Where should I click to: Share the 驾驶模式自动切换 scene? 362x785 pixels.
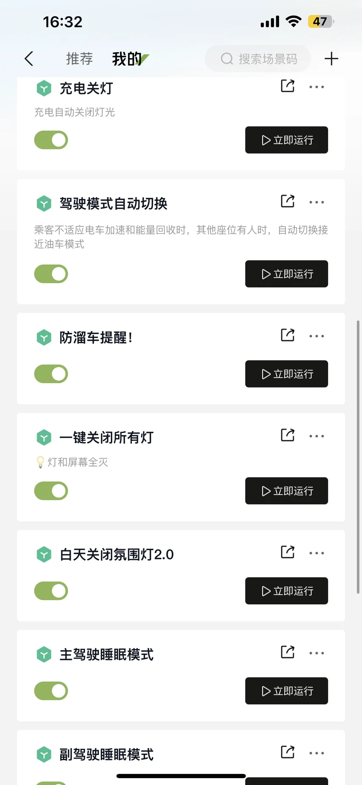coord(288,201)
